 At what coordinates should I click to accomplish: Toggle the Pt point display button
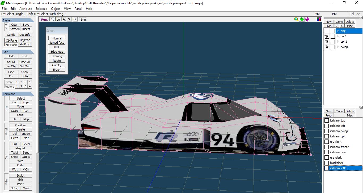52,19
